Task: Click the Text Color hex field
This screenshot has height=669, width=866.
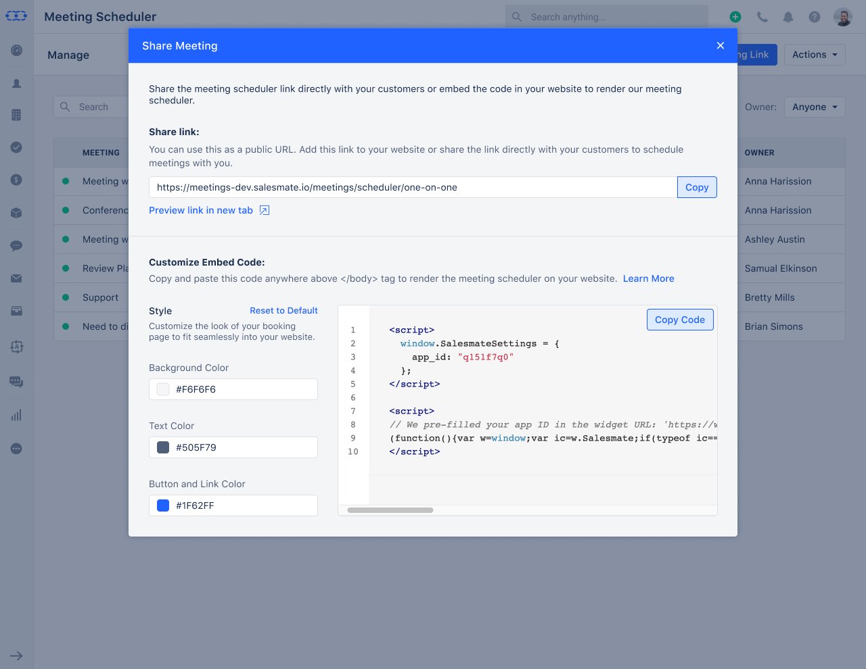Action: [233, 447]
